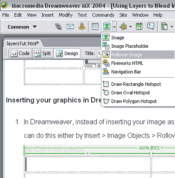Switch to Code view
The image size is (175, 178).
(x=21, y=53)
